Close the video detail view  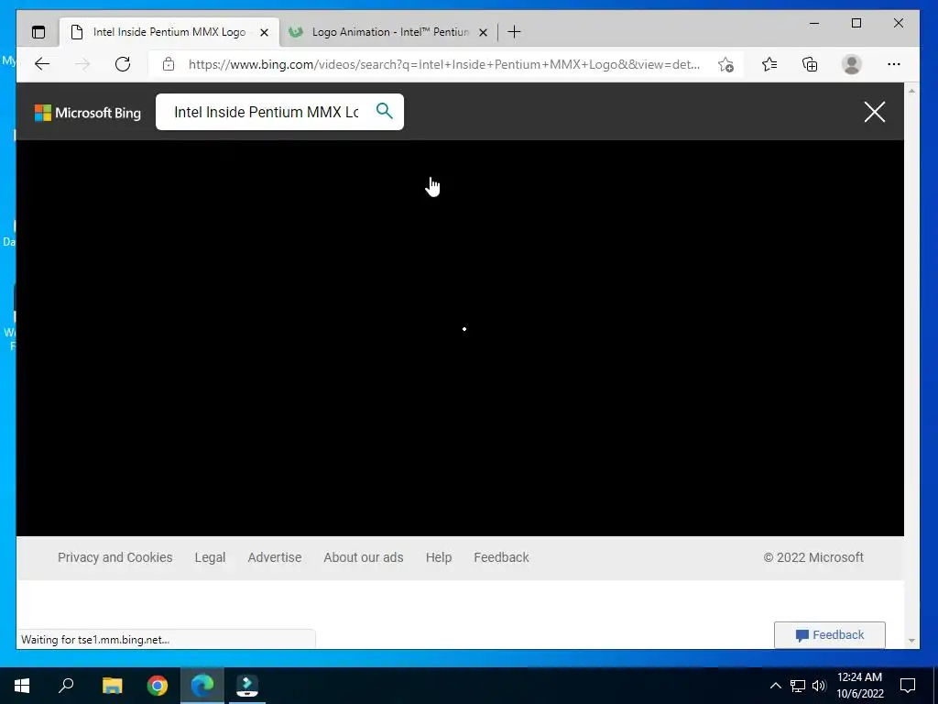tap(875, 112)
